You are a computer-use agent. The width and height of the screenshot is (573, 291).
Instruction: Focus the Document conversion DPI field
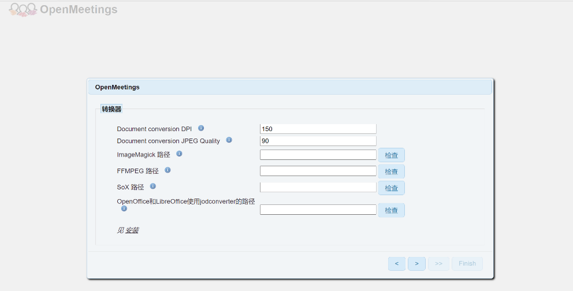(318, 129)
